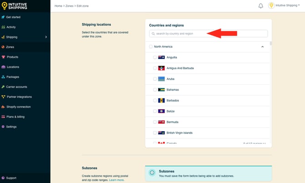Select the Bermuda checkbox

tap(155, 122)
